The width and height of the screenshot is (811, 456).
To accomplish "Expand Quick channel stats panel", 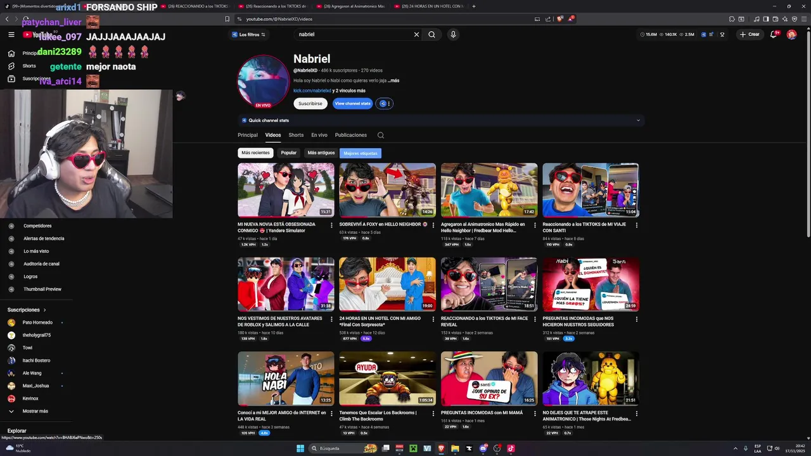I will [440, 120].
